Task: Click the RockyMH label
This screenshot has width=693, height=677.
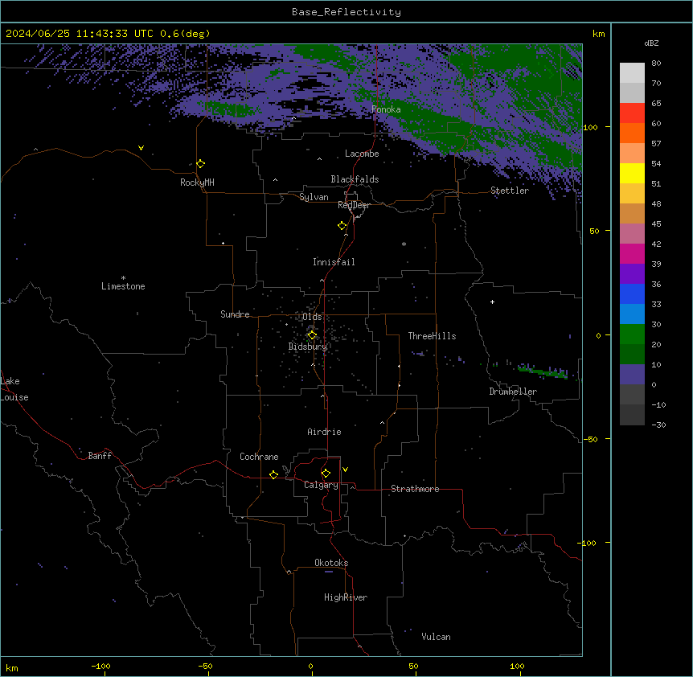Action: (x=197, y=183)
